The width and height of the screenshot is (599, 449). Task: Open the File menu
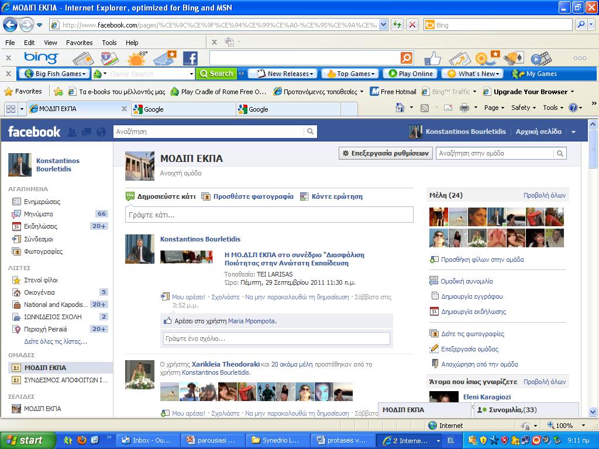pos(11,43)
